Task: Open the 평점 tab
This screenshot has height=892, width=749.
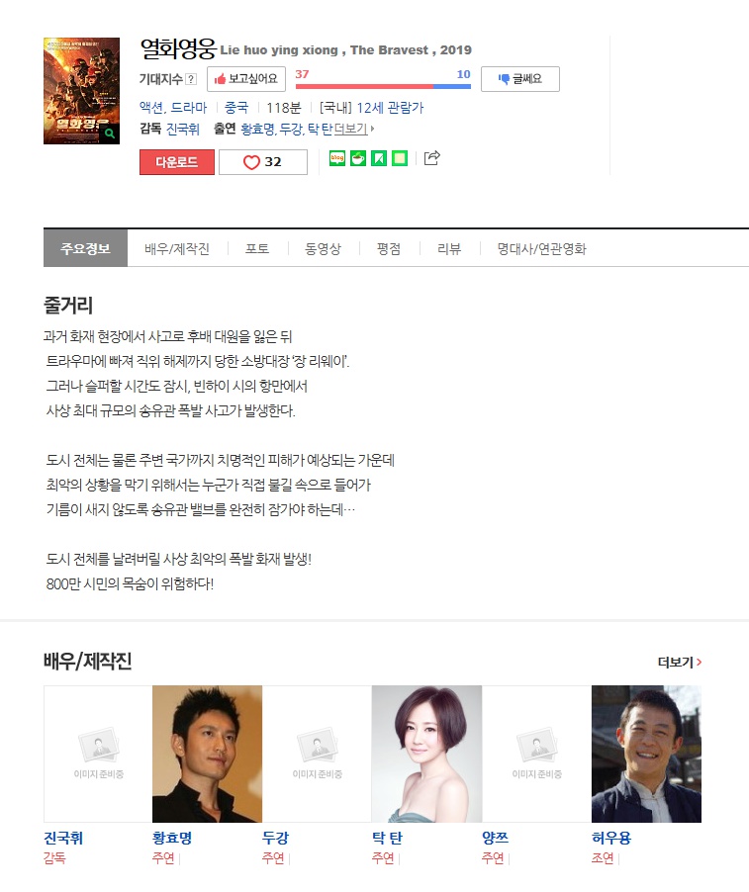Action: 389,248
